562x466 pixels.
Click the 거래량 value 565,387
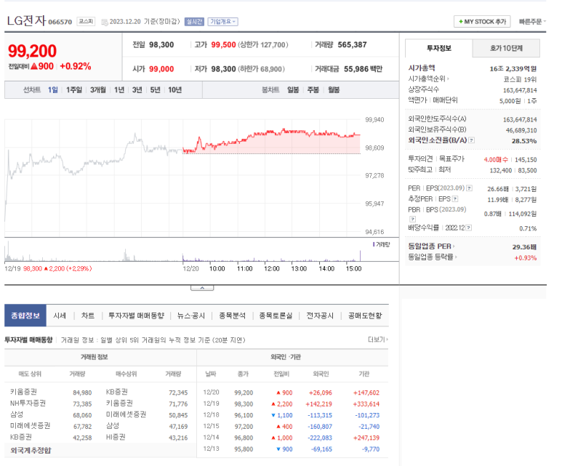tap(352, 45)
